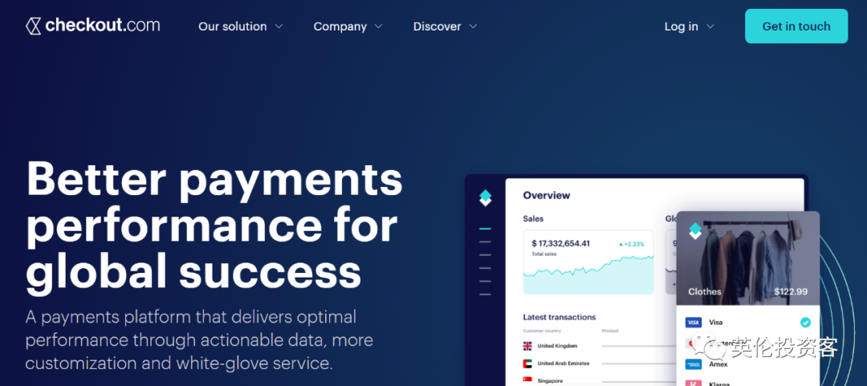Click the diamond logo on Clothes card
The width and height of the screenshot is (867, 386).
695,230
